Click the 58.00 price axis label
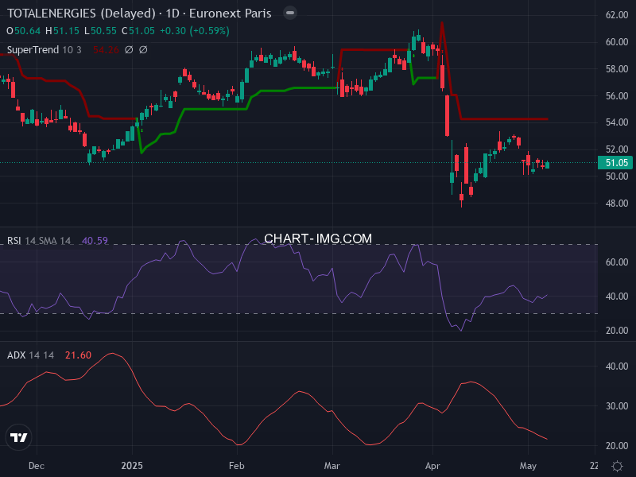Image resolution: width=636 pixels, height=477 pixels. (617, 69)
